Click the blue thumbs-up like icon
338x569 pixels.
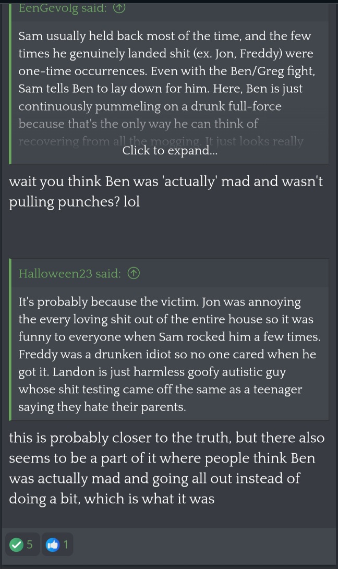coord(53,544)
